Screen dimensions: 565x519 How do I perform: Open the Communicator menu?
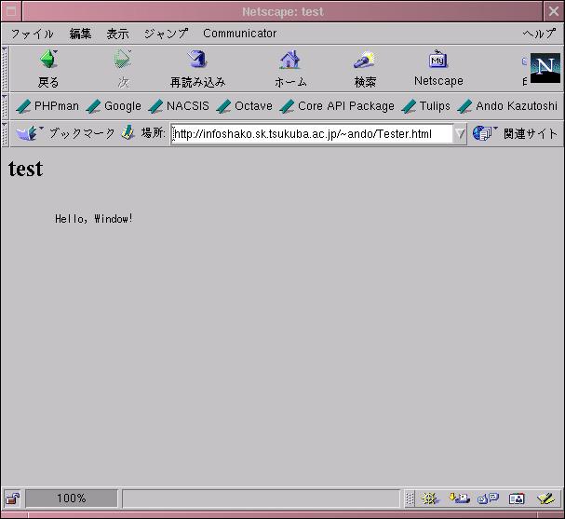[239, 34]
